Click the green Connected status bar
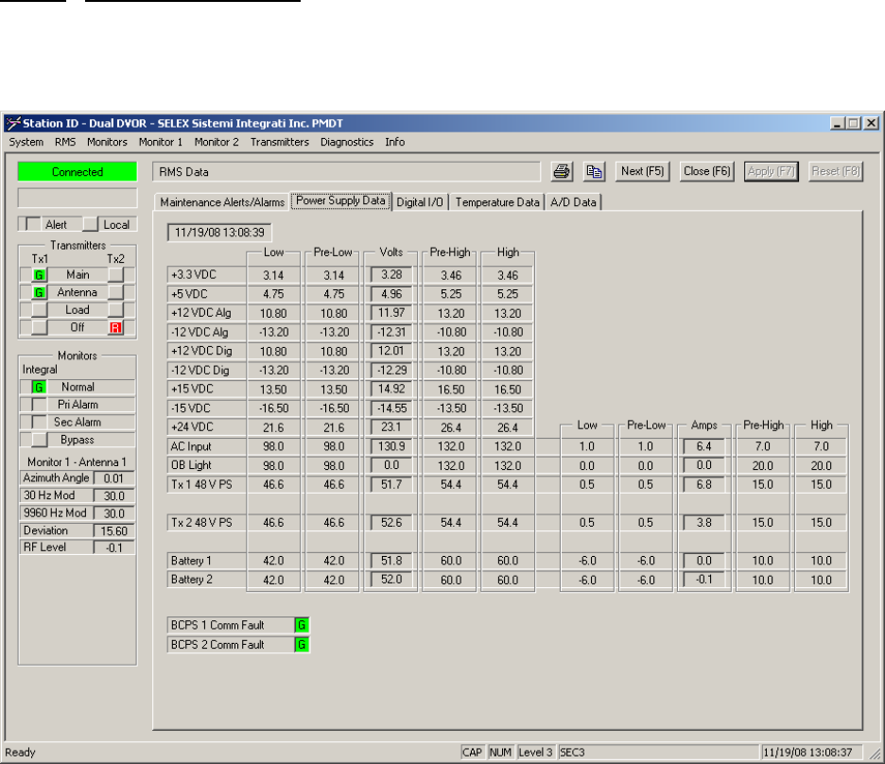 point(78,172)
